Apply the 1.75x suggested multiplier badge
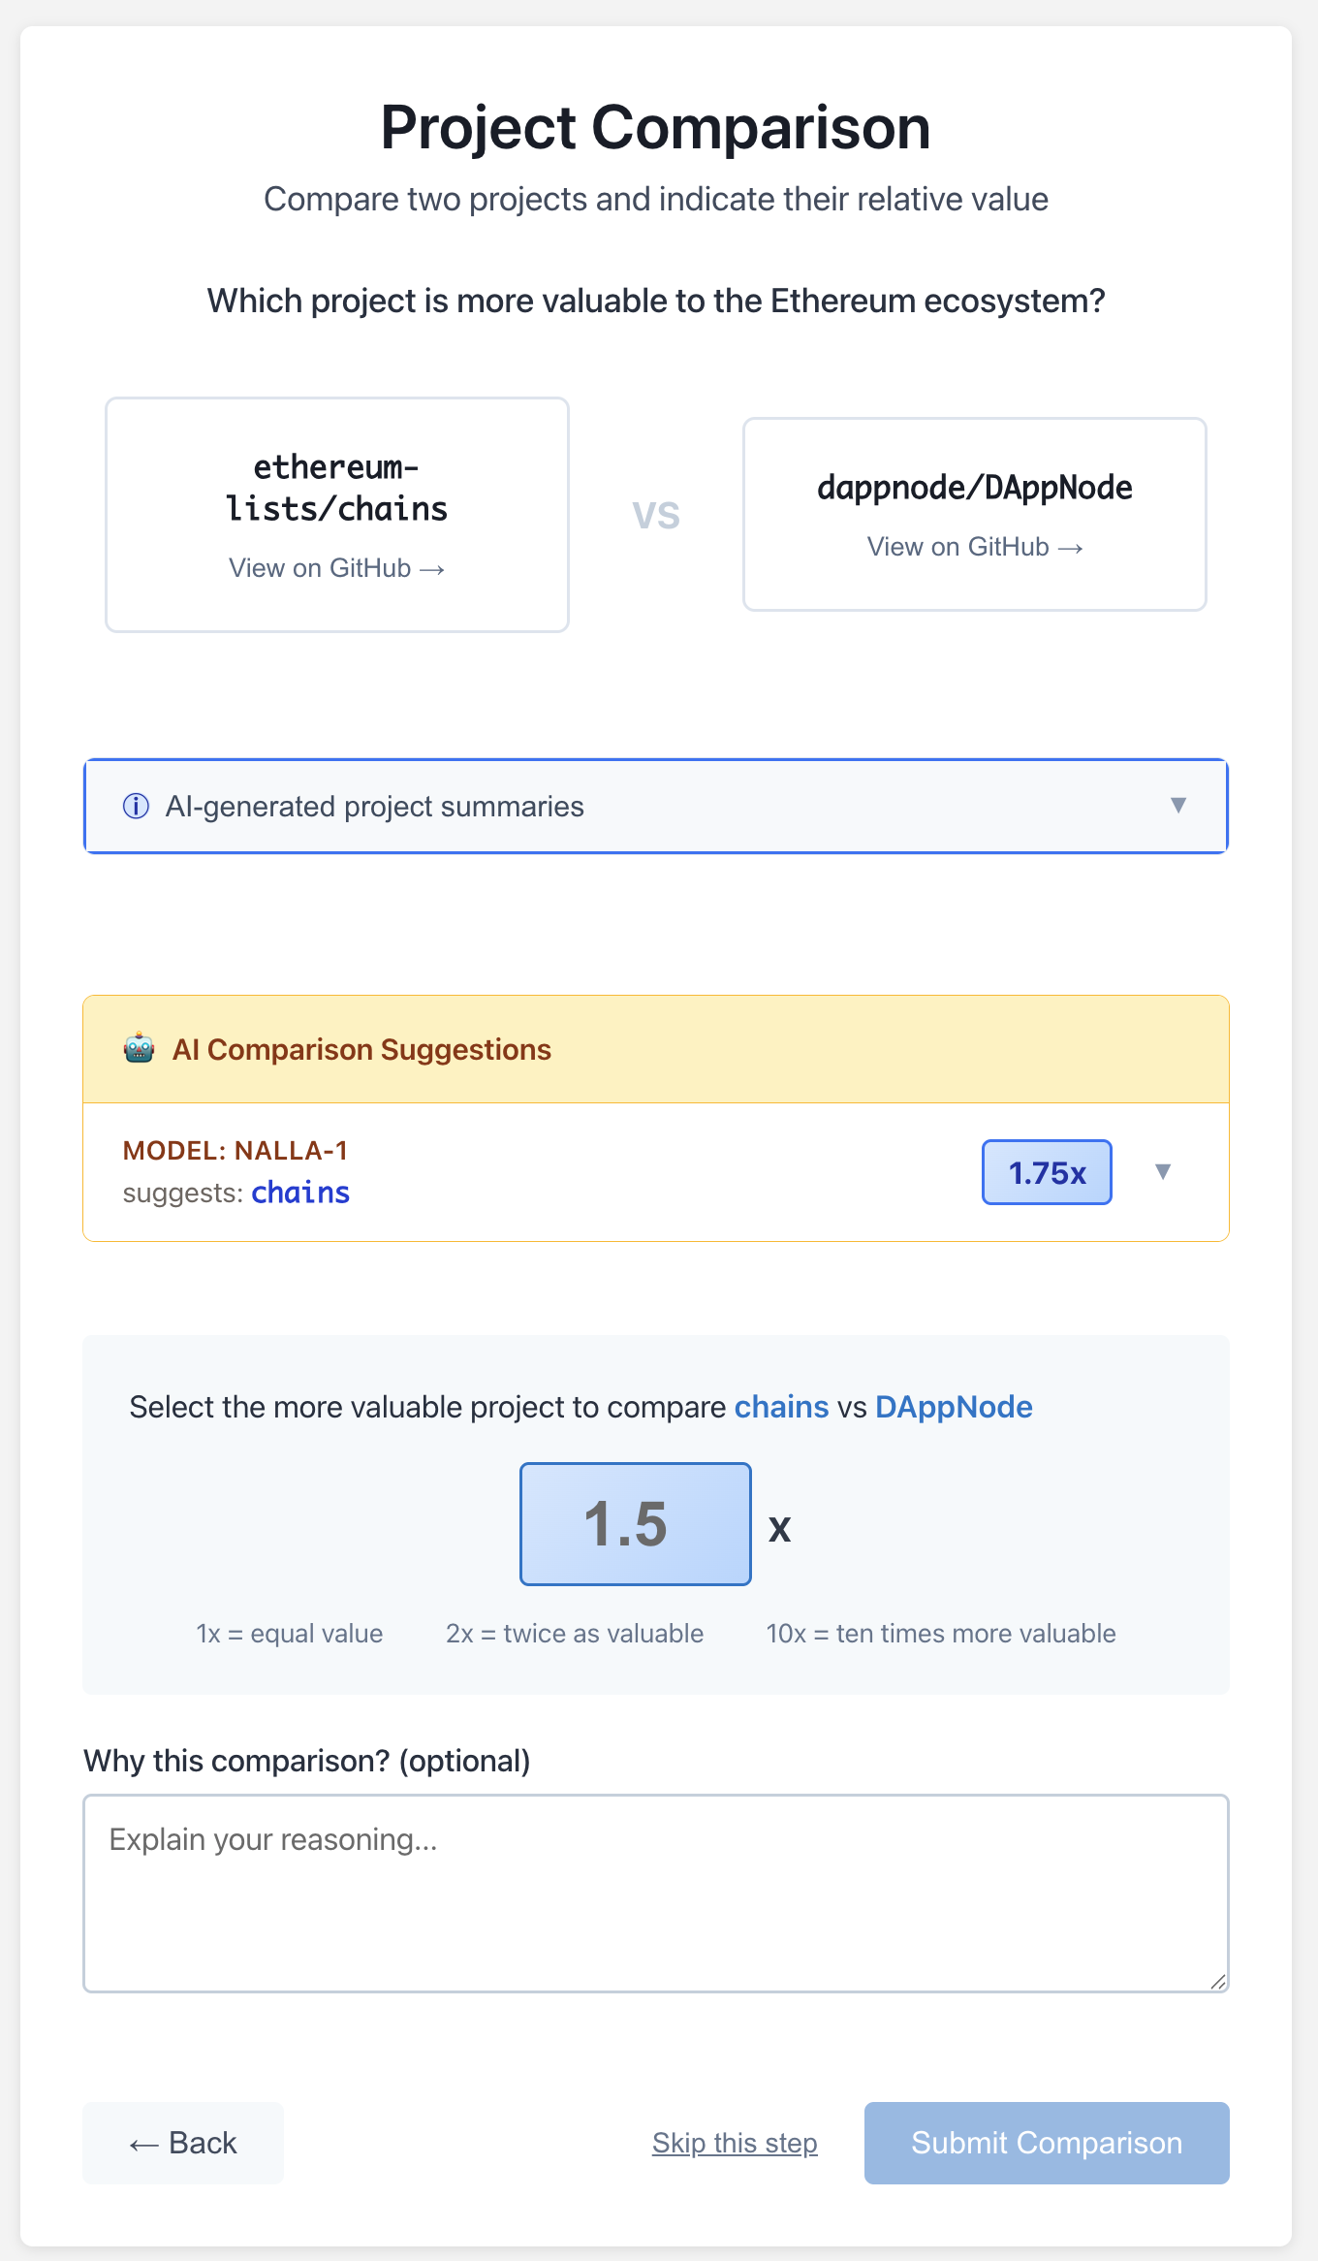 (x=1047, y=1172)
